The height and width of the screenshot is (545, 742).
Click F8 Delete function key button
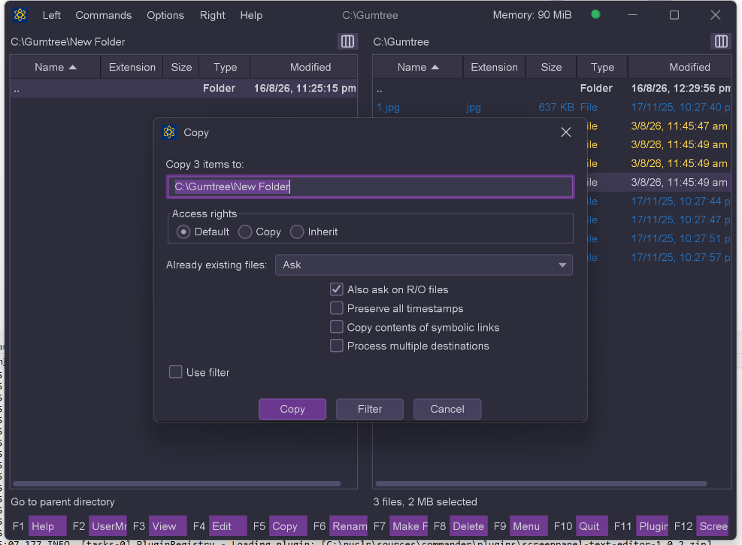[x=468, y=526]
